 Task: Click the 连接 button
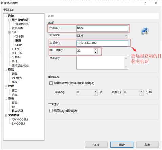click(x=96, y=145)
